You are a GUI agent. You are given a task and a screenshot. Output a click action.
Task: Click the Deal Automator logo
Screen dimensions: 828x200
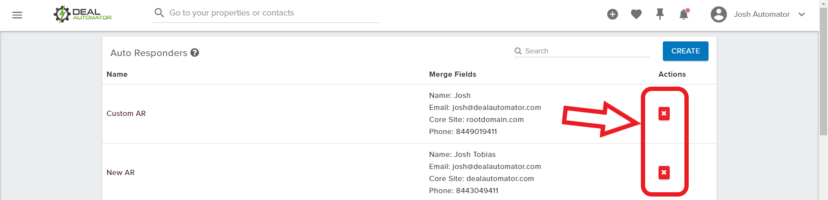click(x=82, y=14)
